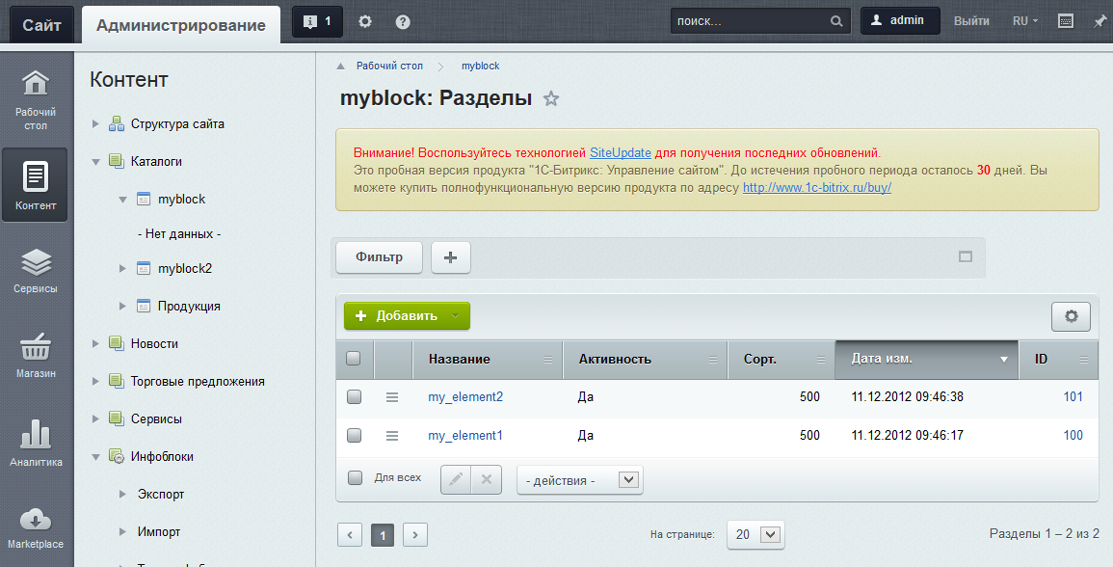
Task: Click the admin user button
Action: point(900,20)
